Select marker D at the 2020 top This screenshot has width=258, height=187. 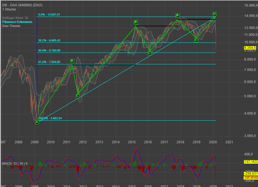point(214,14)
